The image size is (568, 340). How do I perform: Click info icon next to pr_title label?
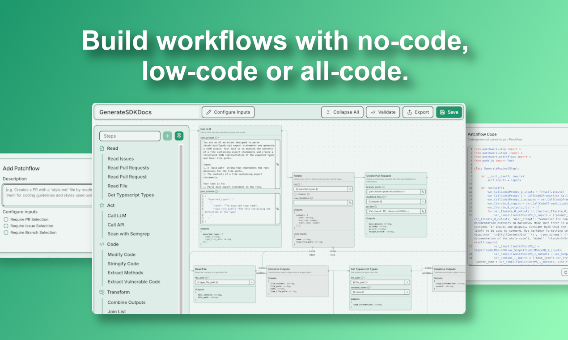click(x=376, y=206)
